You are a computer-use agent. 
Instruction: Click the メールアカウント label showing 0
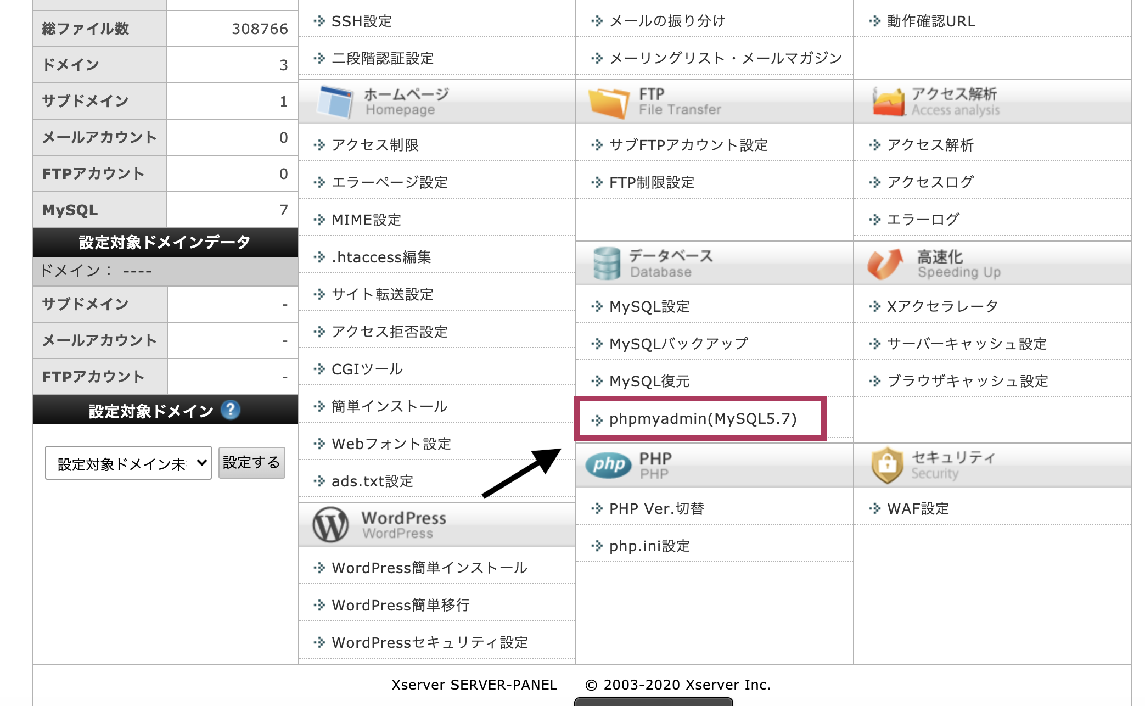pyautogui.click(x=99, y=137)
